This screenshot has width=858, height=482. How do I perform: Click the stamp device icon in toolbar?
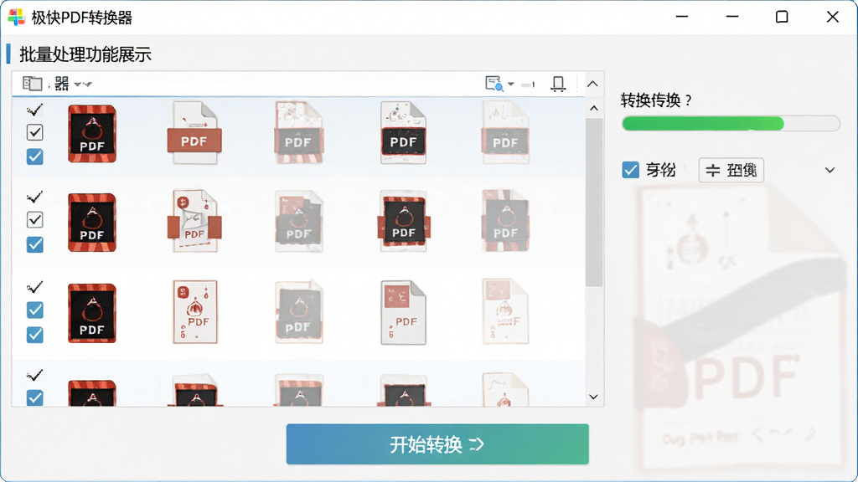point(558,84)
